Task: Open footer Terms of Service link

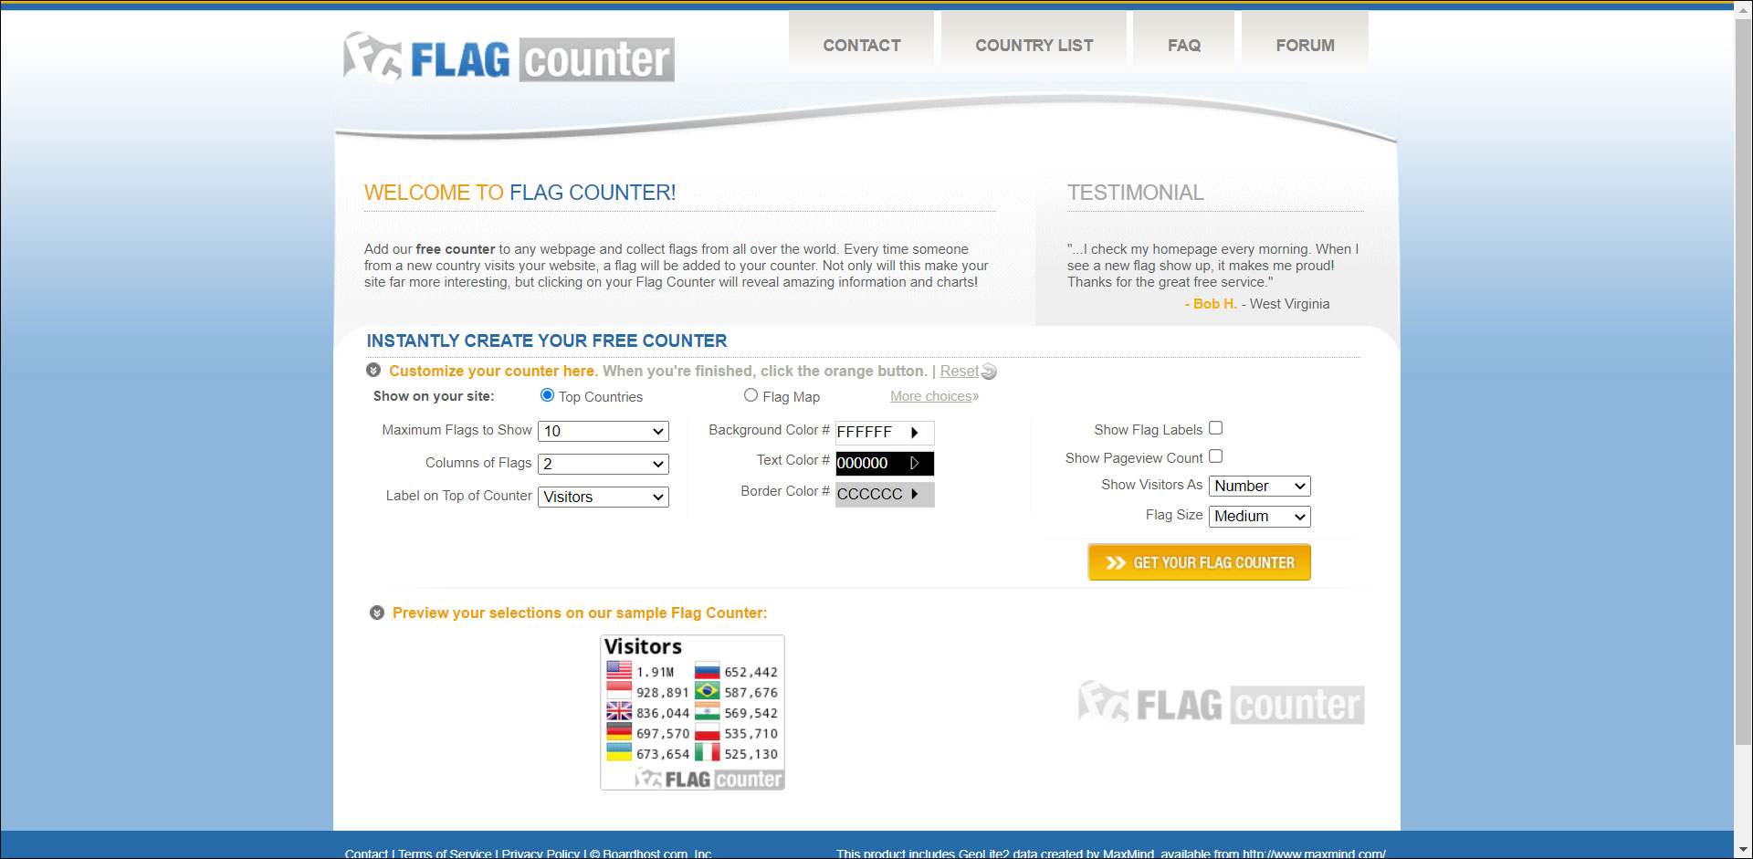Action: (x=445, y=854)
